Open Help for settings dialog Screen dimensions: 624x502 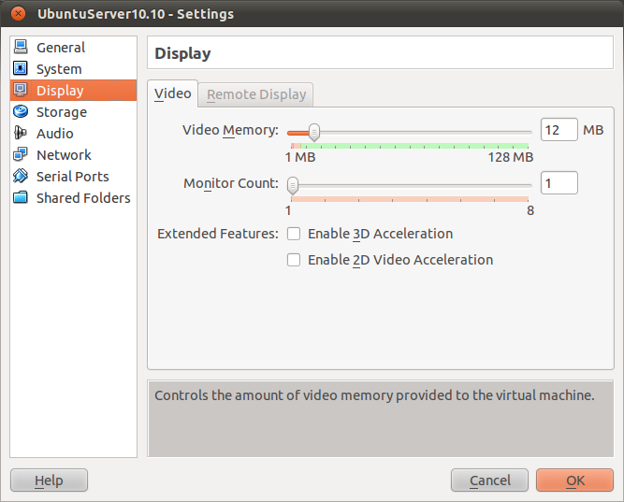(x=49, y=480)
